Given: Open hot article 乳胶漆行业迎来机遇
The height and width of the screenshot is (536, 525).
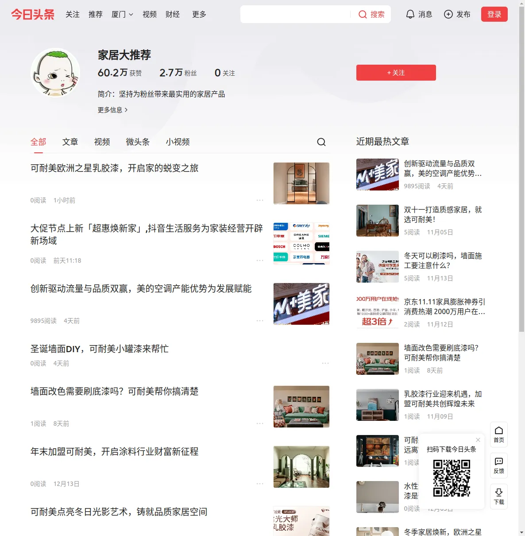Looking at the screenshot, I should tap(443, 399).
